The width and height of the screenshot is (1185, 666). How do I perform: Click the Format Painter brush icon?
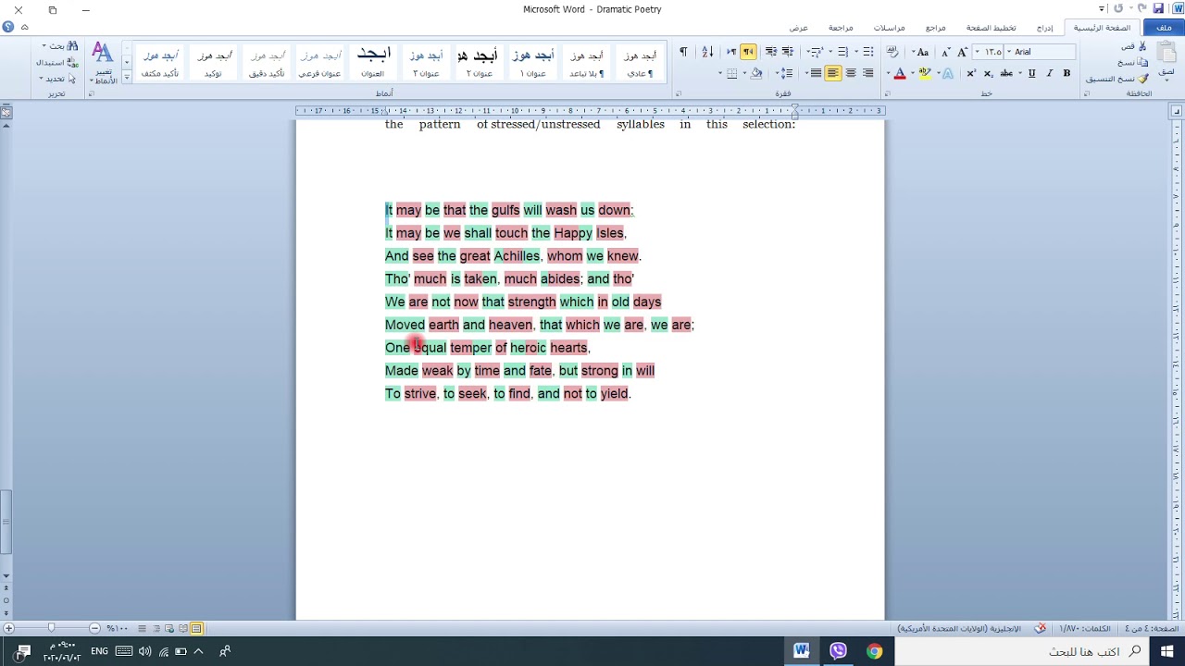tap(1143, 79)
